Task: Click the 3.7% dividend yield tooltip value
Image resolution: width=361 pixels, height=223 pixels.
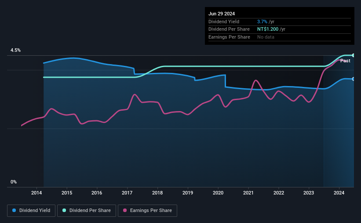Action: (x=262, y=22)
